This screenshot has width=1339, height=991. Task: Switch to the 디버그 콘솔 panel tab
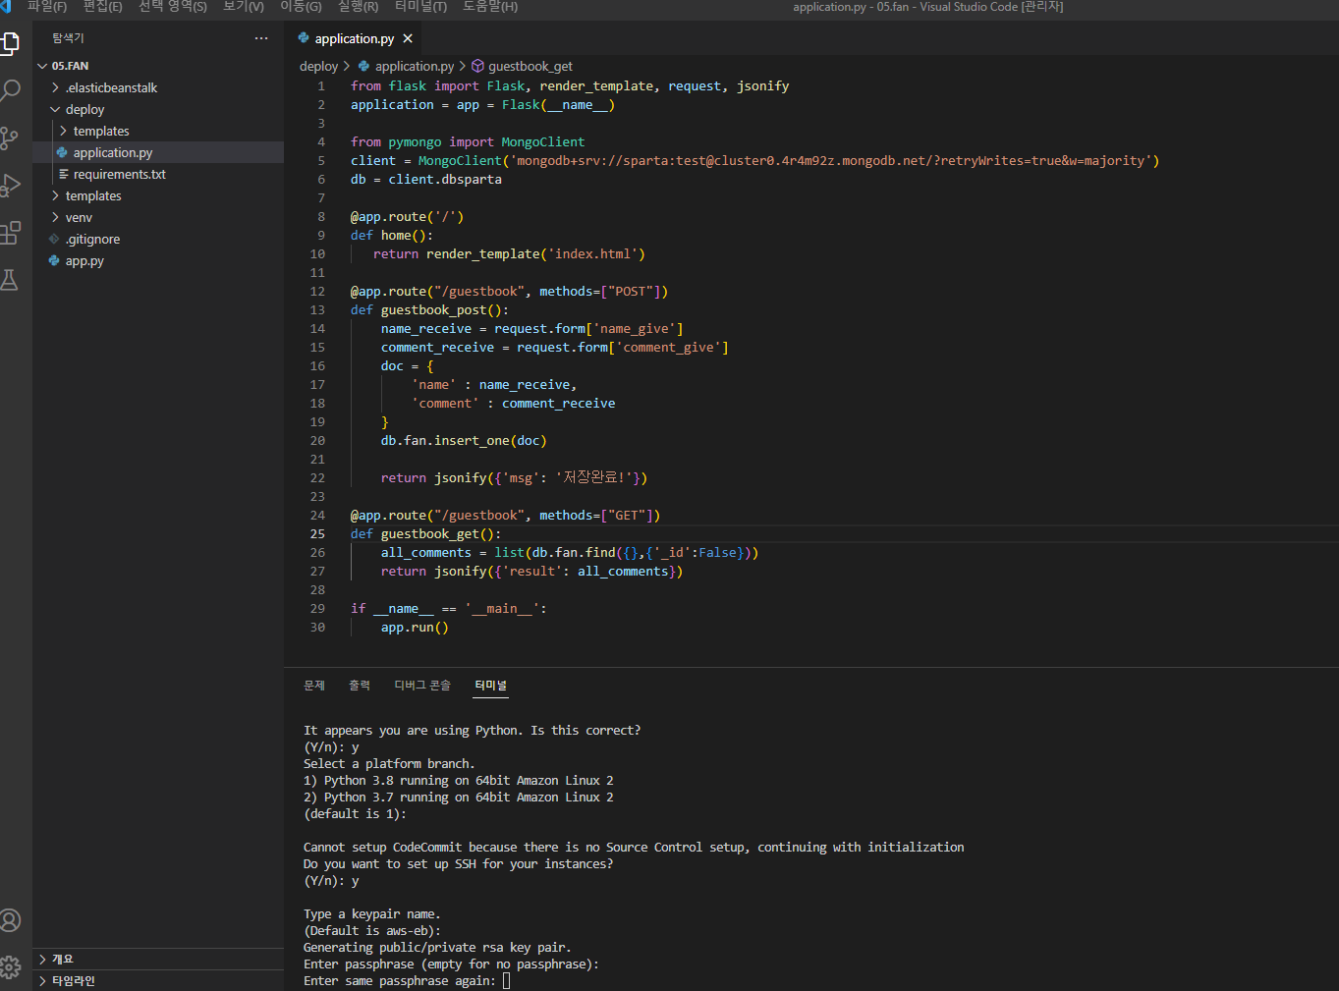(422, 686)
